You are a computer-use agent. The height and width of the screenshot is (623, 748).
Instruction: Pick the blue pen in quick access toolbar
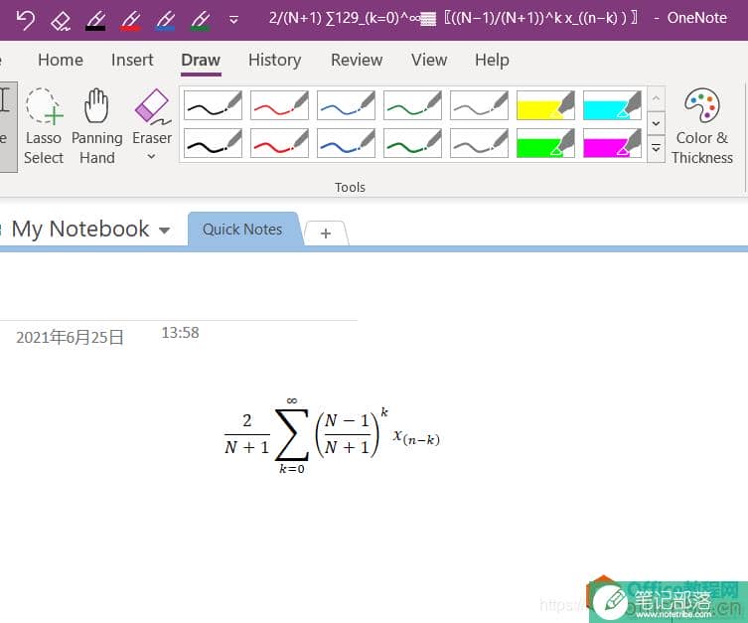click(x=165, y=21)
